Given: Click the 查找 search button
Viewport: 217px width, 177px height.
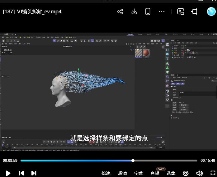Looking at the screenshot, I should click(x=155, y=173).
